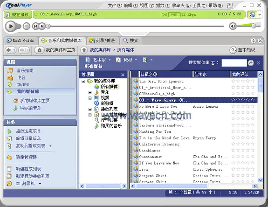The height and width of the screenshot is (207, 268).
Task: Click the Stop button
Action: tap(26, 26)
